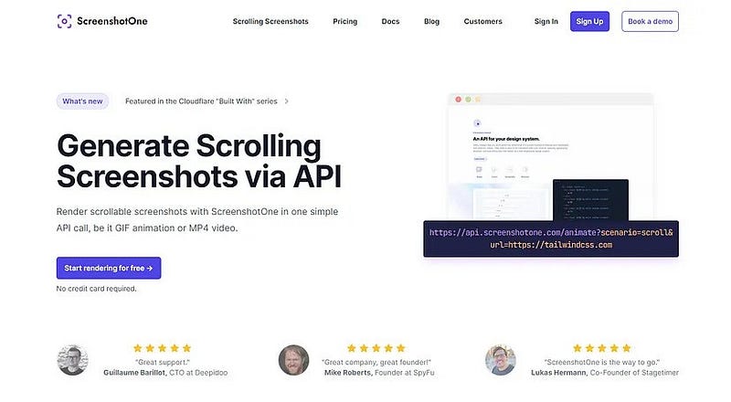Click the ScreenshotOne logo icon
Viewport: 731px width, 402px height.
(x=64, y=21)
